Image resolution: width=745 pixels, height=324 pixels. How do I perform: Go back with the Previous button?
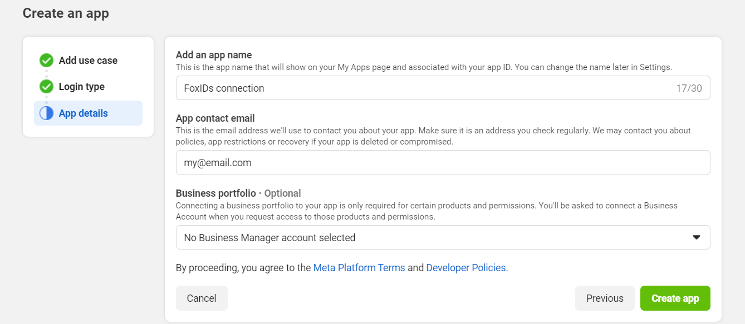tap(604, 298)
